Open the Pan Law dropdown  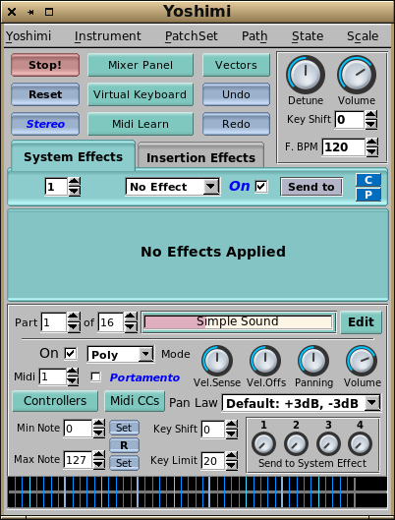coord(302,403)
